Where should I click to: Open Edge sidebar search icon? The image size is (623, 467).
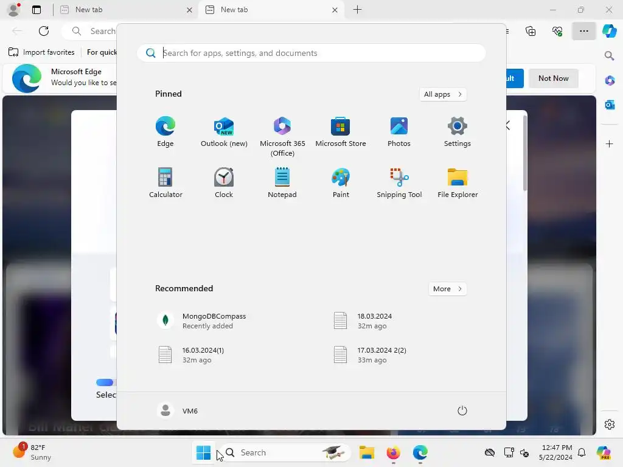tap(610, 55)
